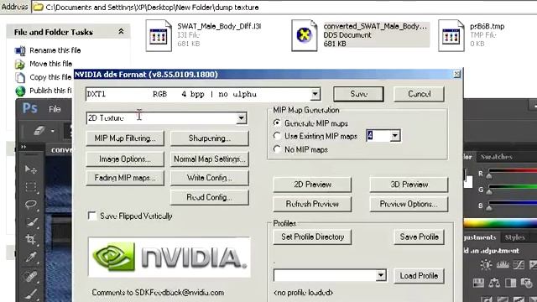Click the Save Profile button
This screenshot has width=537, height=302.
tap(419, 237)
